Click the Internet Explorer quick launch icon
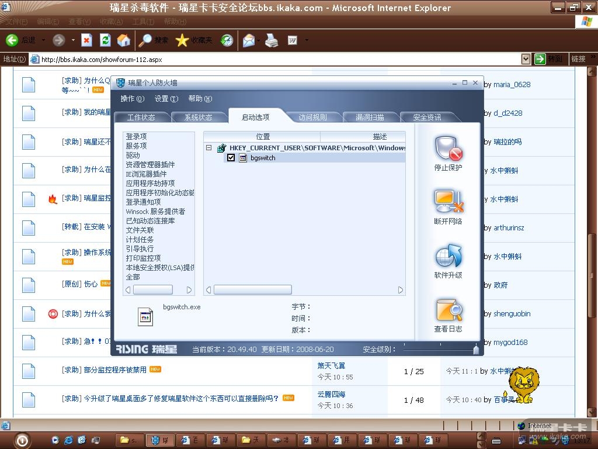Image resolution: width=598 pixels, height=449 pixels. click(x=69, y=440)
